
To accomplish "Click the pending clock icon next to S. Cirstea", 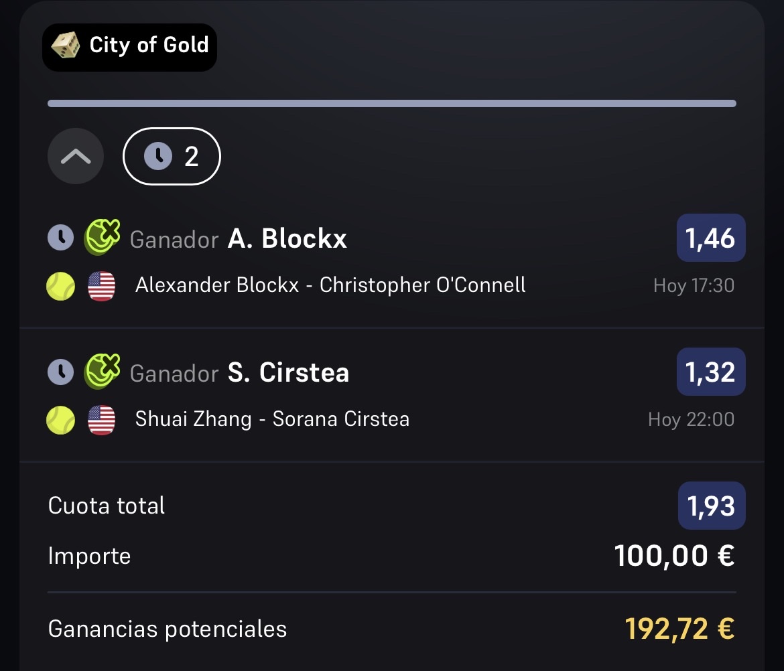I will coord(60,372).
